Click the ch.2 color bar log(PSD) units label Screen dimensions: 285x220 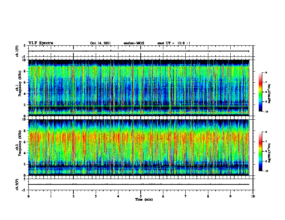click(270, 153)
